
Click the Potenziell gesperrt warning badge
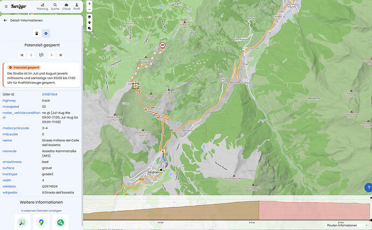[24, 67]
